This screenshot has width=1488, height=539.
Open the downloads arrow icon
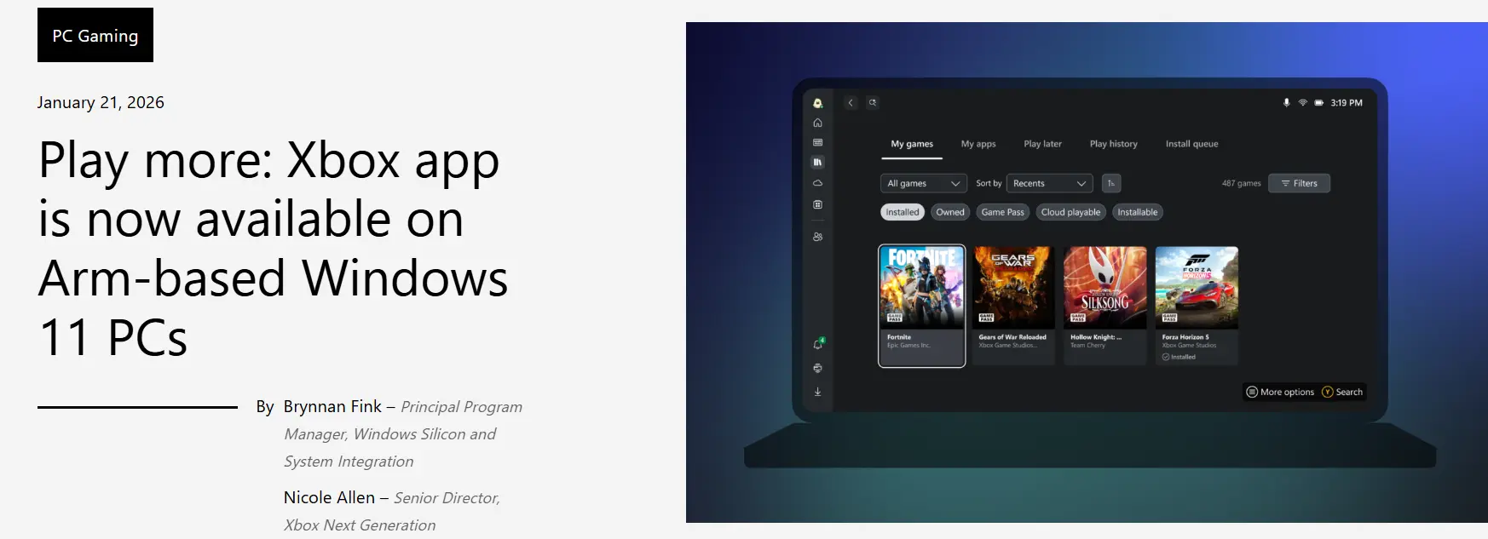817,392
